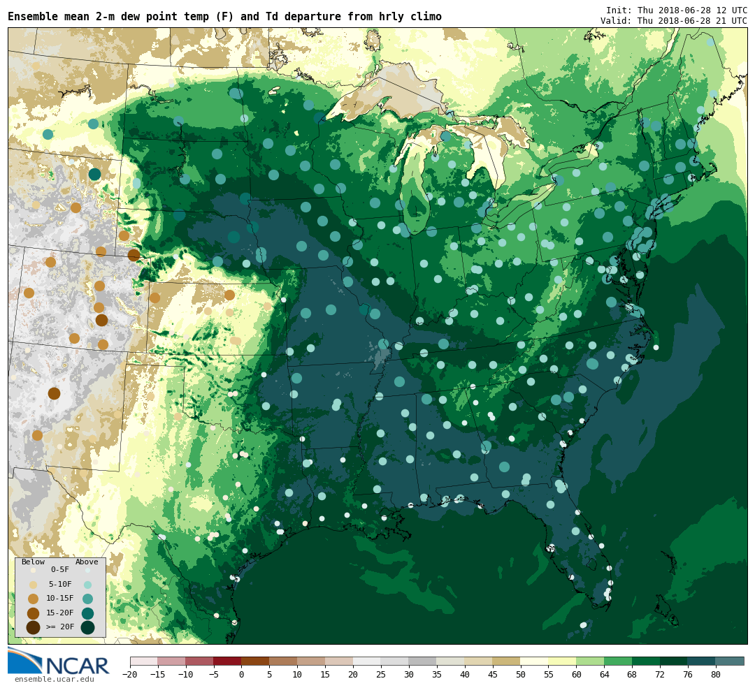
Task: Pick the 50 to 55 pale yellow swatch
Action: (x=535, y=661)
